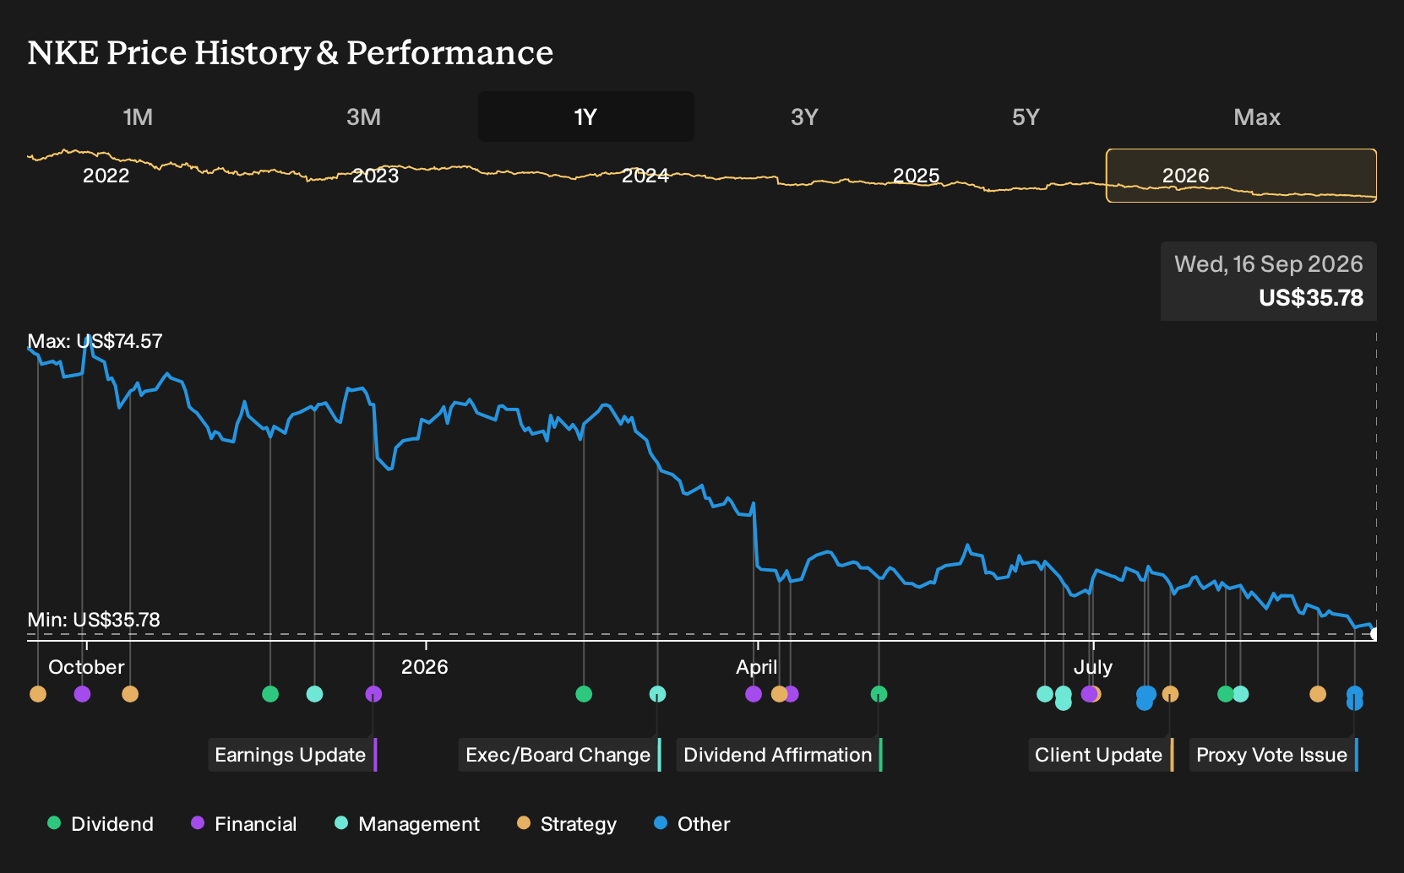
Task: Click the blue marker above Proxy Vote Issue
Action: (1354, 694)
